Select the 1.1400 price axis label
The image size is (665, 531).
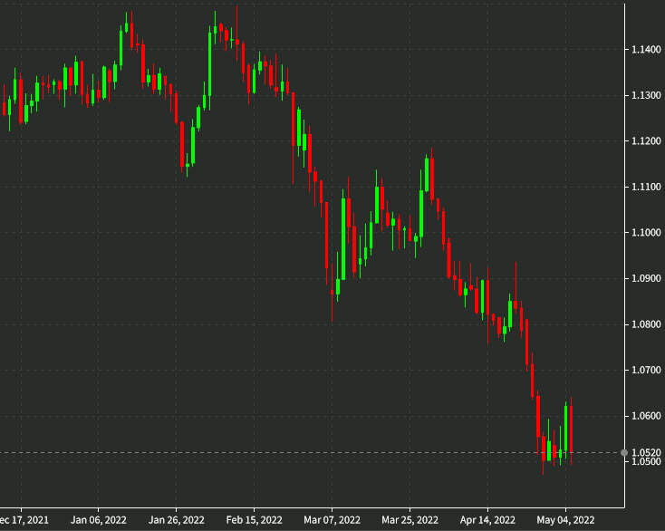(x=646, y=50)
